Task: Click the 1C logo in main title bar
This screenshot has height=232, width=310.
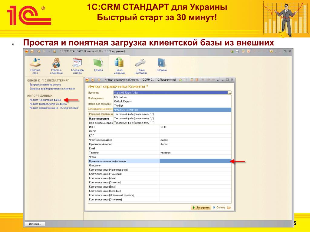Action: click(27, 51)
